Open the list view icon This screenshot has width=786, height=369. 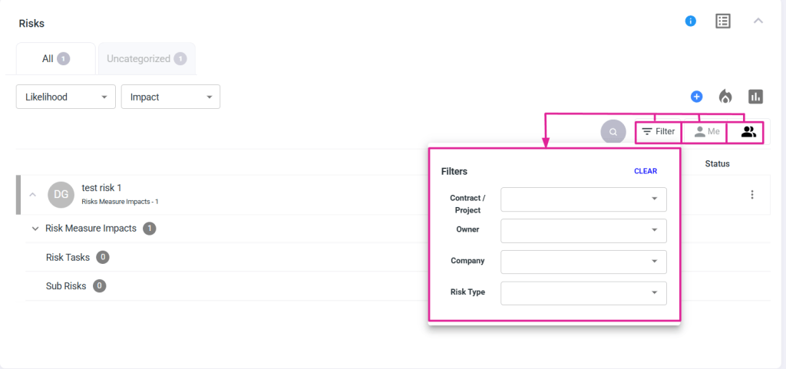[722, 21]
